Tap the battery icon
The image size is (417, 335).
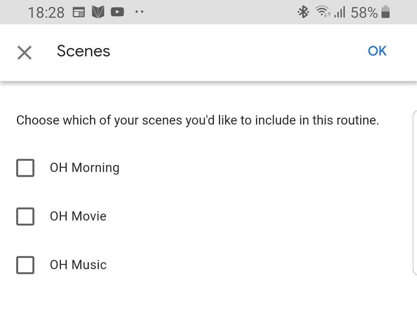pyautogui.click(x=385, y=12)
